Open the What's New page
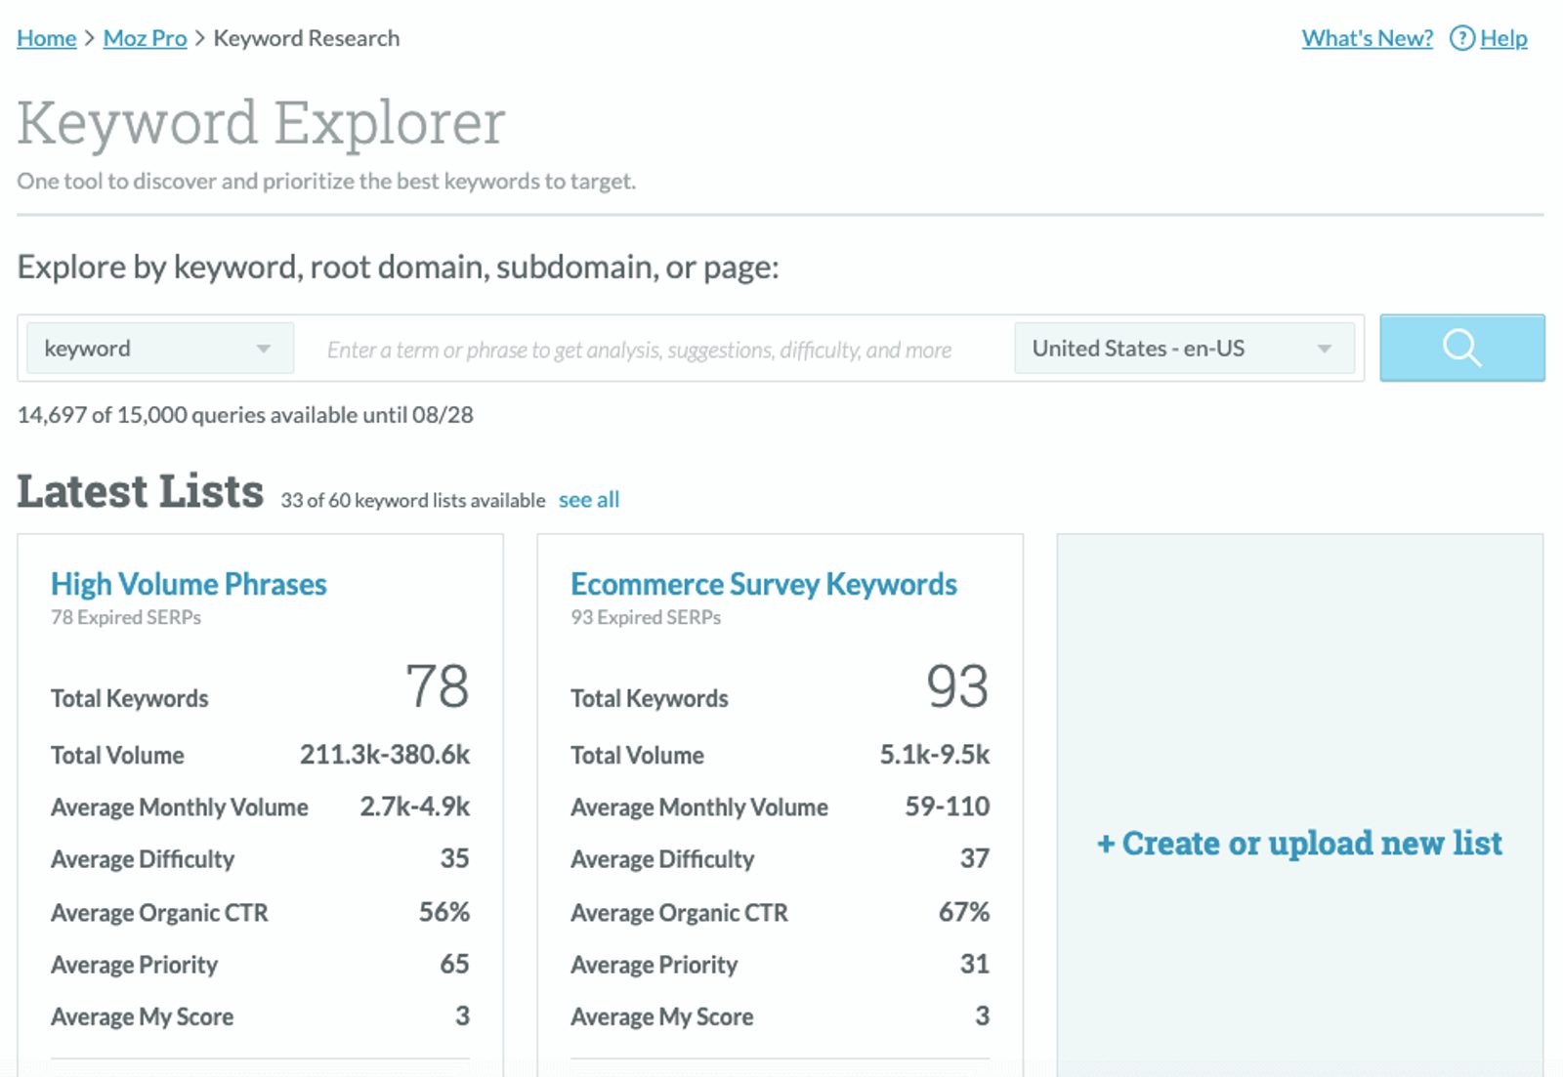1563x1077 pixels. pos(1366,38)
